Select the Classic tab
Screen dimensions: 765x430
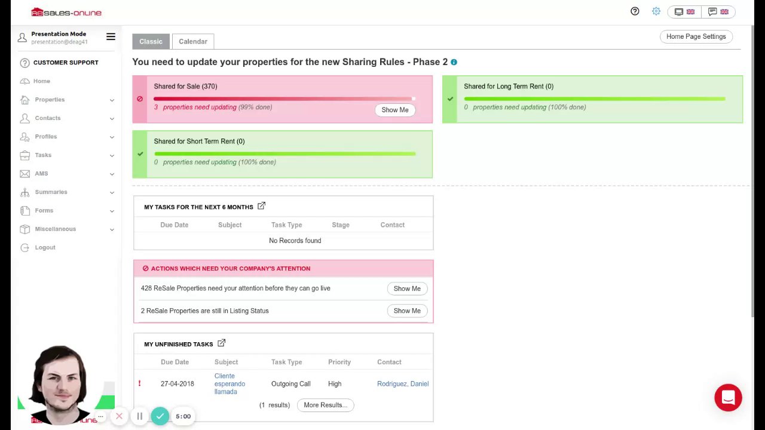[x=151, y=41]
